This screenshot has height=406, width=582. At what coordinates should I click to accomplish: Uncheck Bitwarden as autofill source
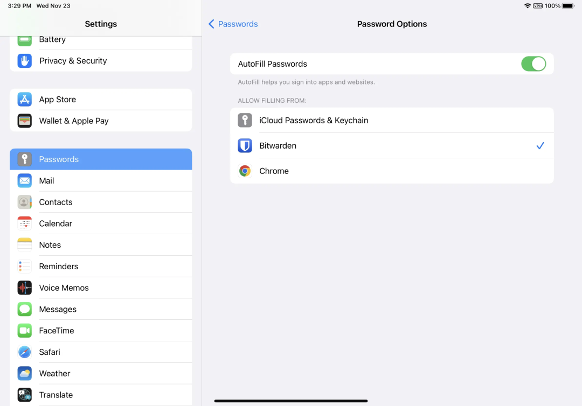(x=540, y=145)
